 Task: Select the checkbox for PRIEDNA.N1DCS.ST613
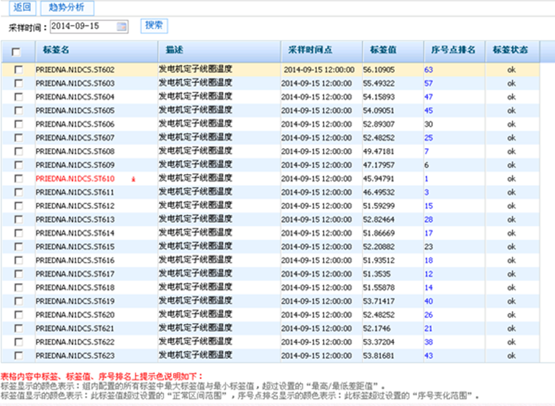point(18,219)
